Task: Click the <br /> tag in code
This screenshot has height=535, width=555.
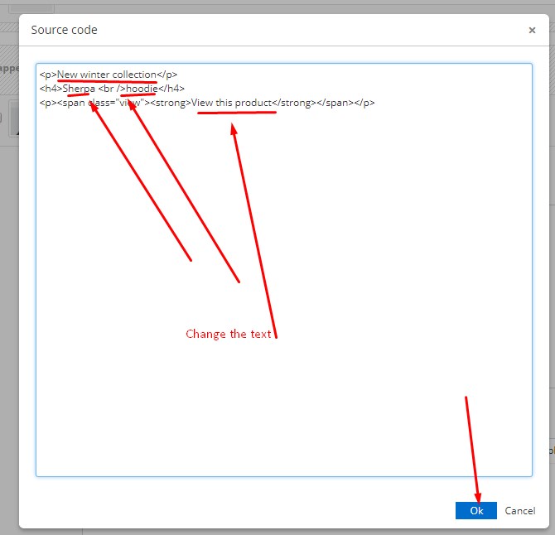Action: pos(112,89)
